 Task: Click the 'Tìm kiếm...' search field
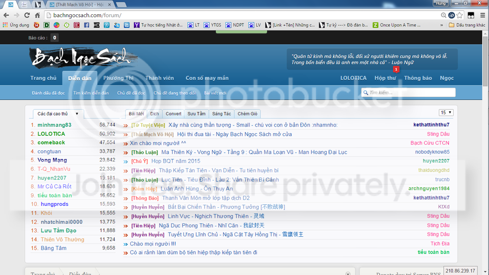tap(411, 93)
